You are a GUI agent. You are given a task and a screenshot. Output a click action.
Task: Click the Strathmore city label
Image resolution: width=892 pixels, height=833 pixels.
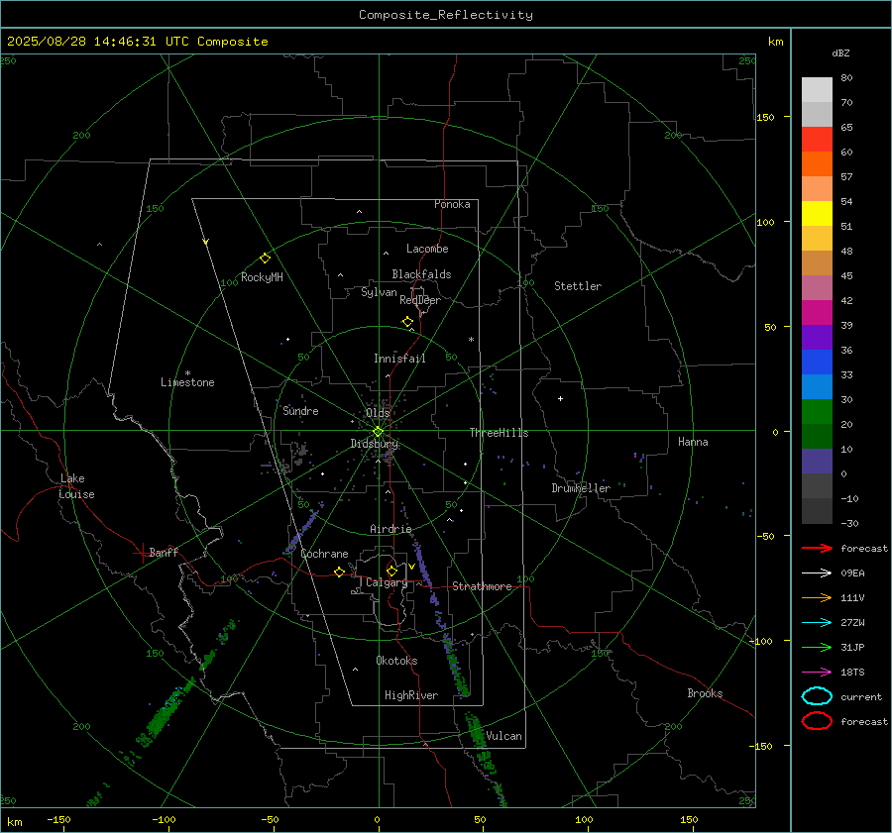point(482,586)
